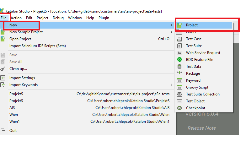The width and height of the screenshot is (246, 141).
Task: Select Keyword entry in submenu
Action: coord(204,80)
